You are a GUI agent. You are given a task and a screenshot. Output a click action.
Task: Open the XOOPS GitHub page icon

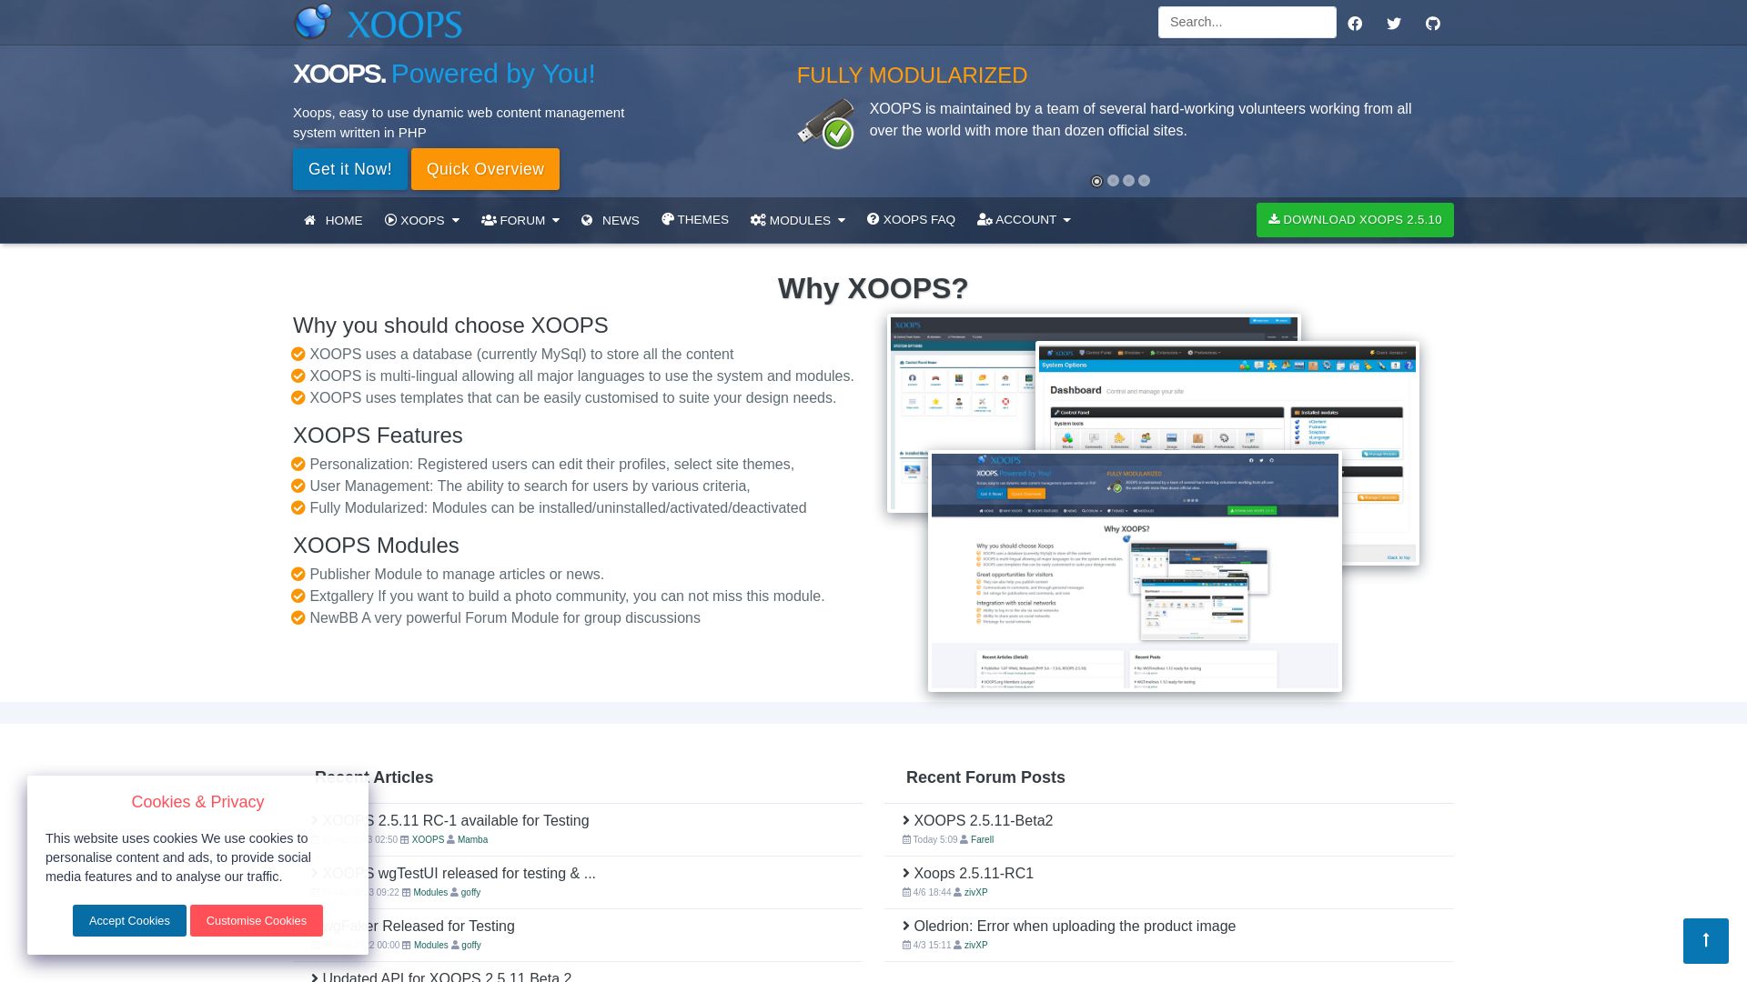pyautogui.click(x=1433, y=23)
